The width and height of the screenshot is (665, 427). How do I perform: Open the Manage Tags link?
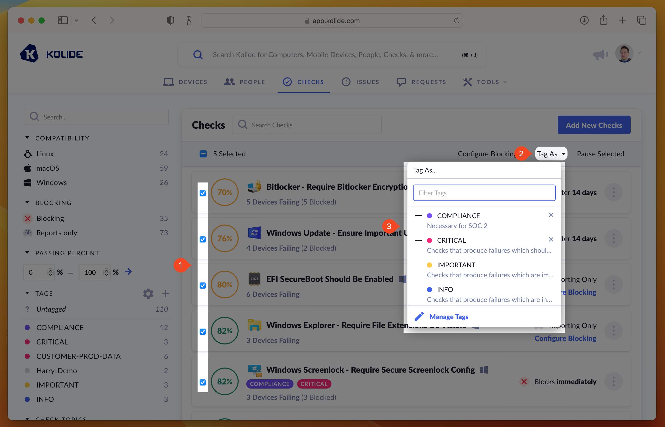pyautogui.click(x=448, y=316)
